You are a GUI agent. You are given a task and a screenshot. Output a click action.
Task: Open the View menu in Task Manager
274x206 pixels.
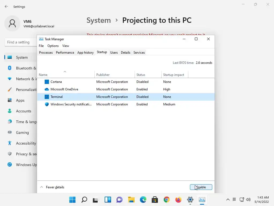[x=66, y=46]
